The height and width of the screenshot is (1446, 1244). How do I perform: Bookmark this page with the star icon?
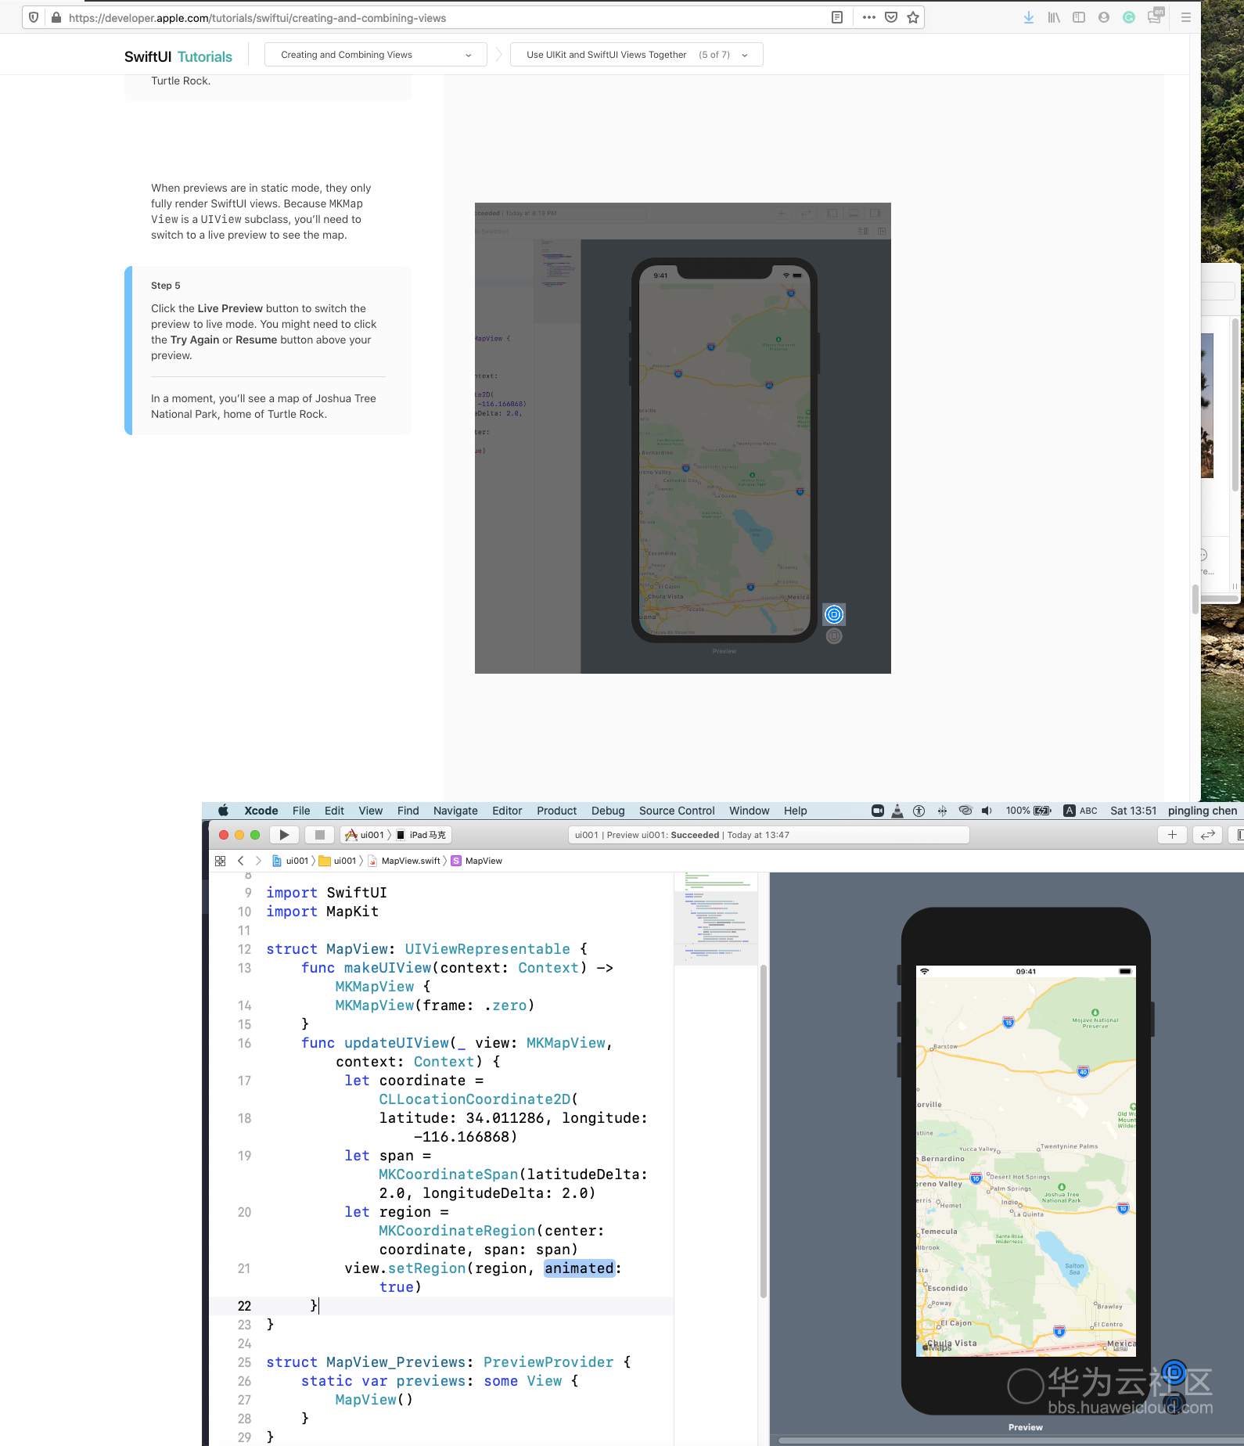coord(913,17)
